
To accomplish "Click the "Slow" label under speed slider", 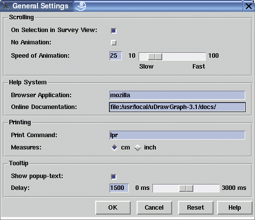I will [x=146, y=67].
